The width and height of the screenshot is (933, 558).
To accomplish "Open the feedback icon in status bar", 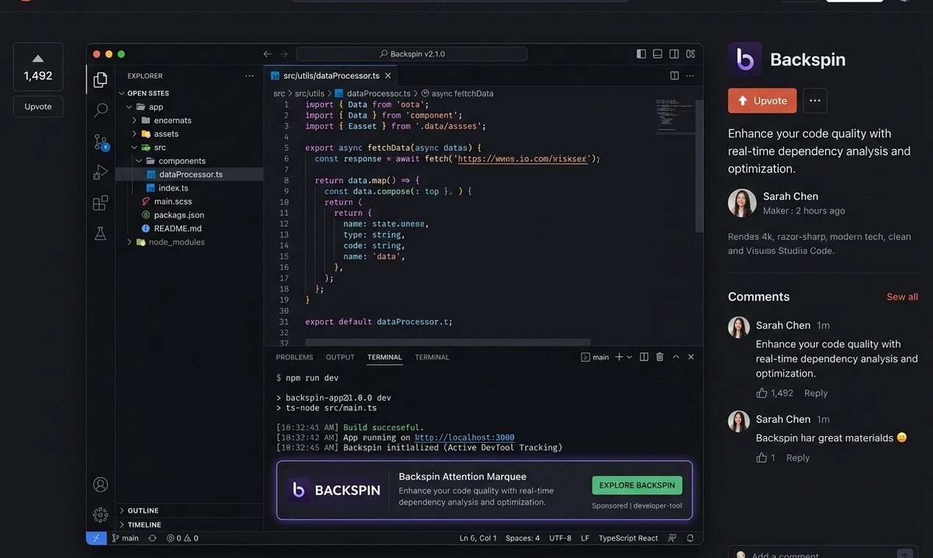I will click(x=672, y=538).
